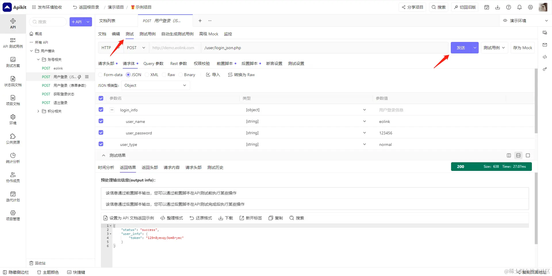This screenshot has height=276, width=552.
Task: Open the notifications bell
Action: click(x=520, y=7)
